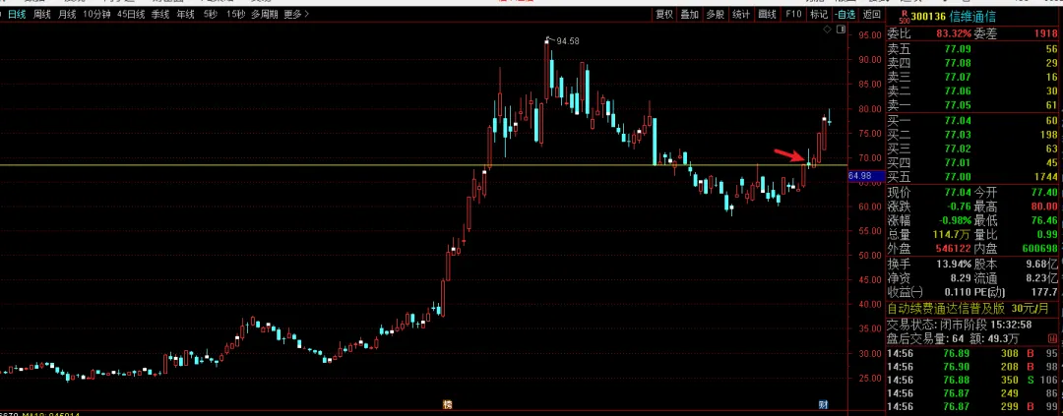This screenshot has height=416, width=1063.
Task: Open F10 company information
Action: (793, 14)
